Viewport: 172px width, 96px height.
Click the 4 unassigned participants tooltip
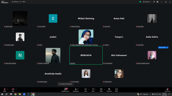pyautogui.click(x=65, y=84)
